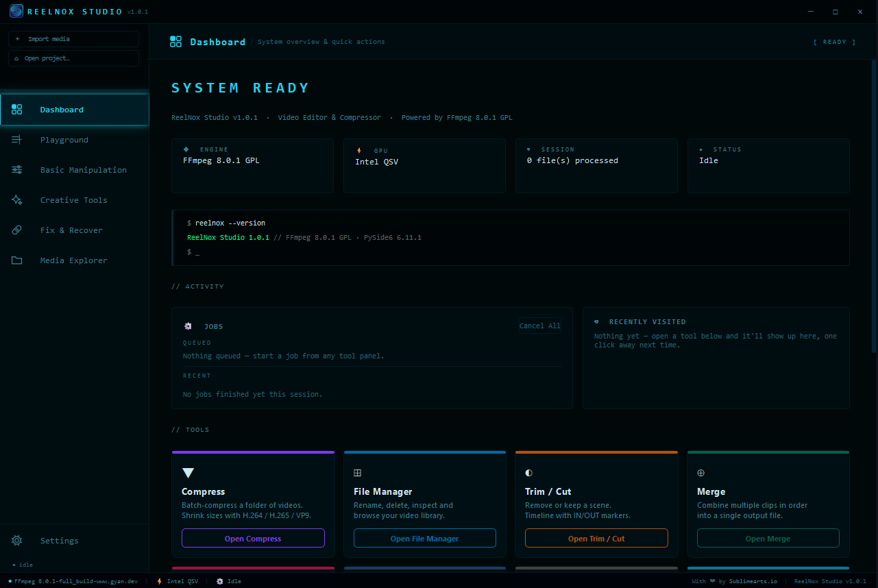Click the Playground sidebar icon
This screenshot has height=588, width=878.
pos(17,140)
